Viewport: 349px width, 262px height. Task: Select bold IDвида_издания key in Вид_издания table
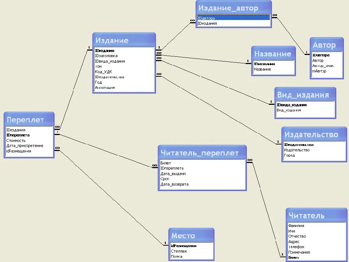[305, 105]
